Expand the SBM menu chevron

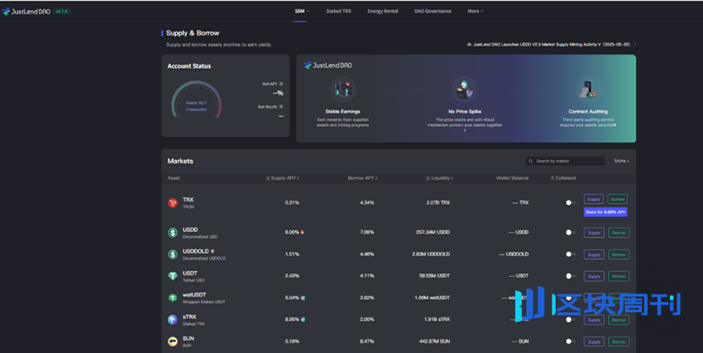[x=308, y=11]
